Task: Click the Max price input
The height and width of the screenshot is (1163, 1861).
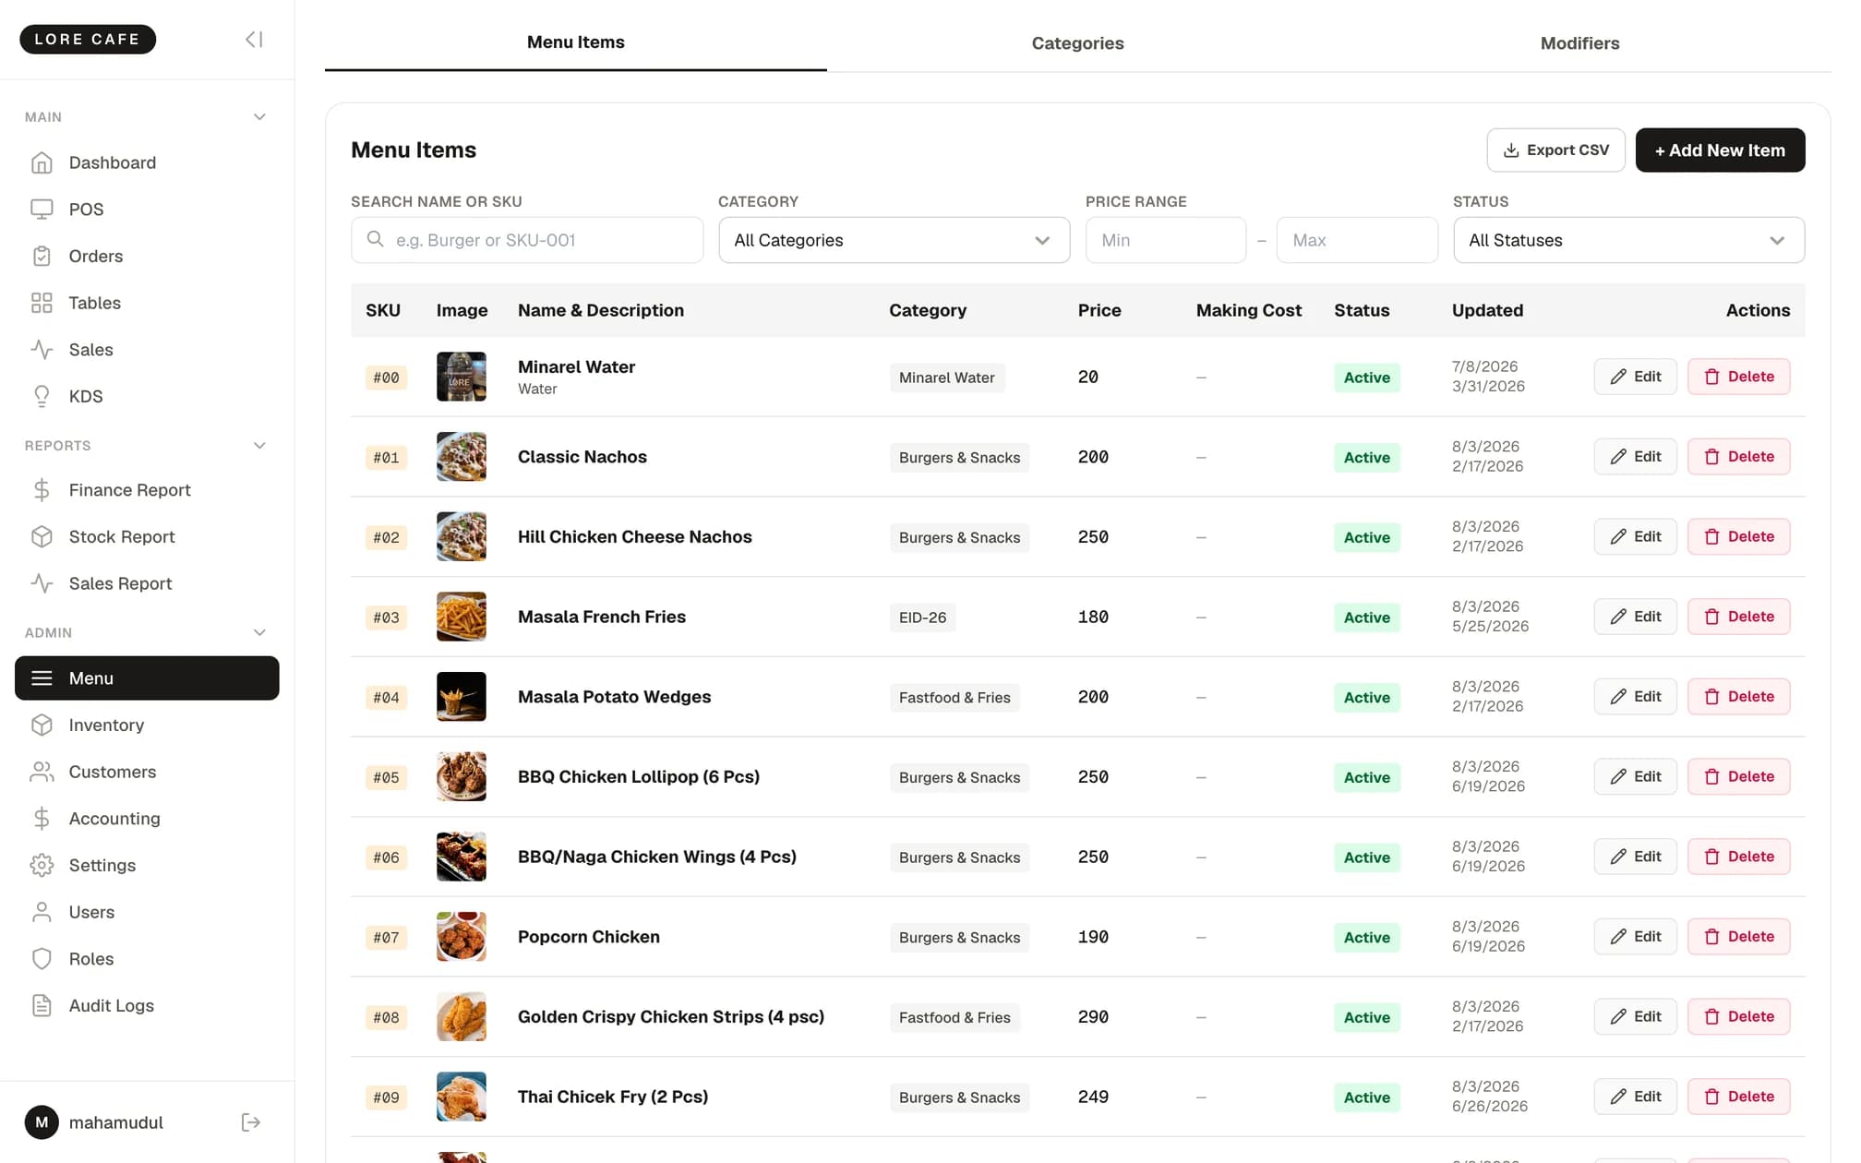Action: click(x=1356, y=240)
